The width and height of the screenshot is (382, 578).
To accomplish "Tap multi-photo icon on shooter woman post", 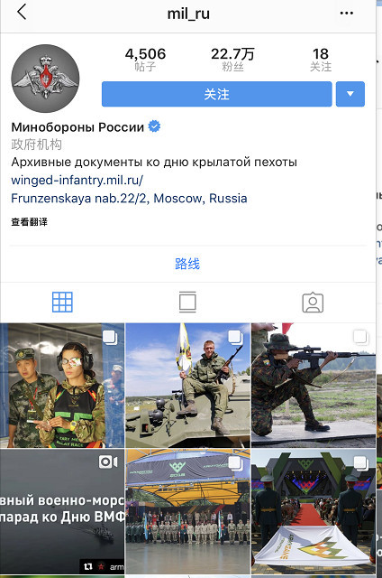I will [110, 337].
